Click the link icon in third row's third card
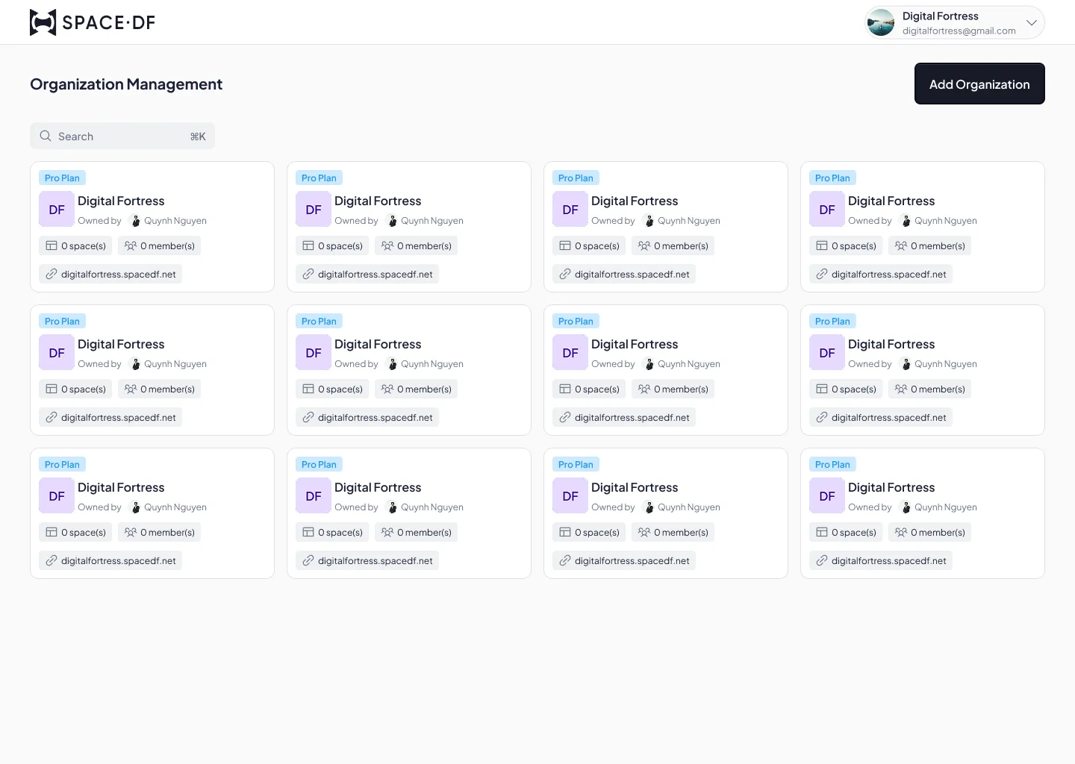Screen dimensions: 1075x764 tap(565, 560)
